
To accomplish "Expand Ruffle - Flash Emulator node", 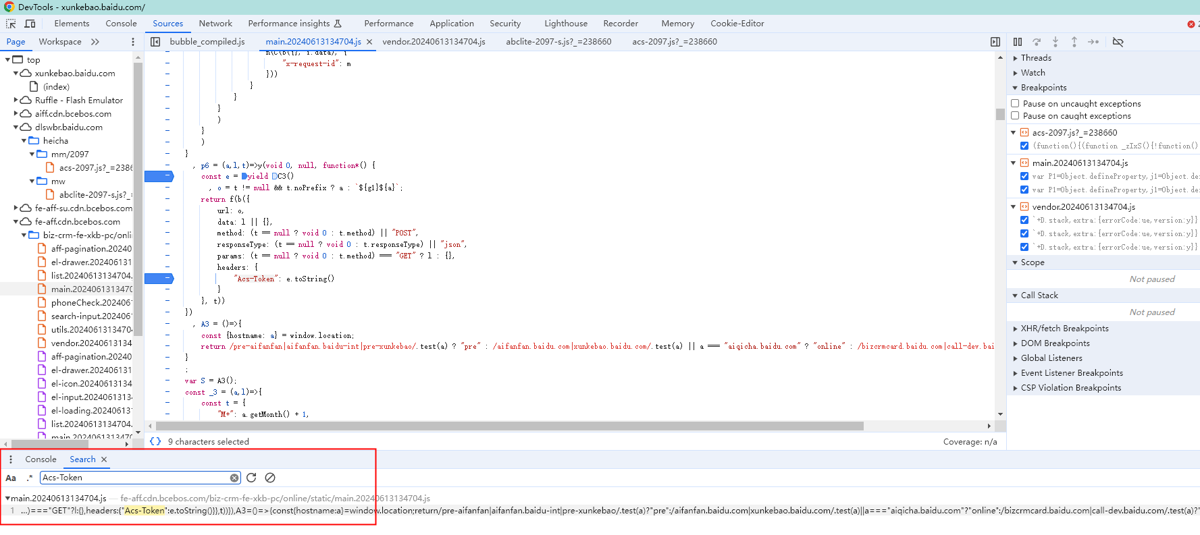I will (x=16, y=100).
